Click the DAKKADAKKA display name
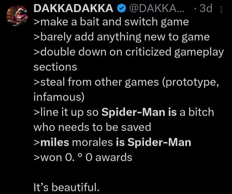 tap(73, 8)
